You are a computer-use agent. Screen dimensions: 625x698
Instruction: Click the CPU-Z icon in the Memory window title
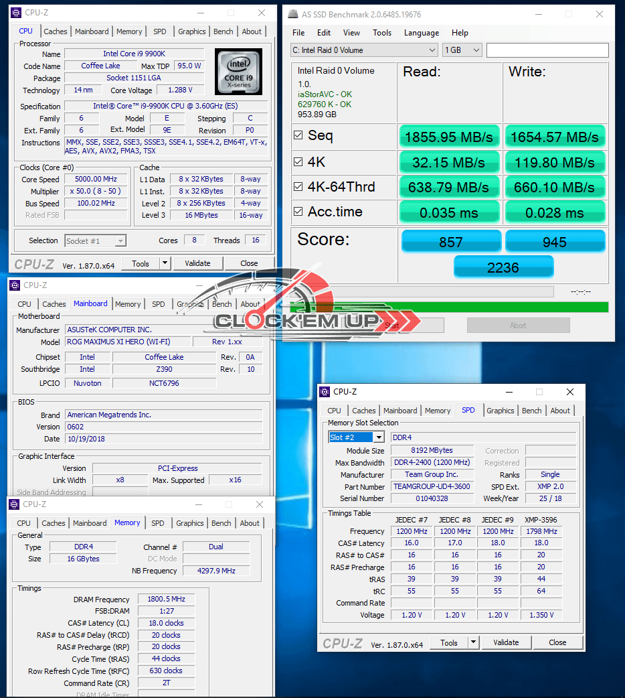coord(15,504)
